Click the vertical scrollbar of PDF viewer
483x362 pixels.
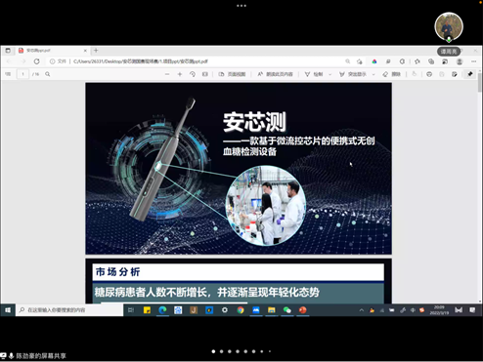(480, 188)
